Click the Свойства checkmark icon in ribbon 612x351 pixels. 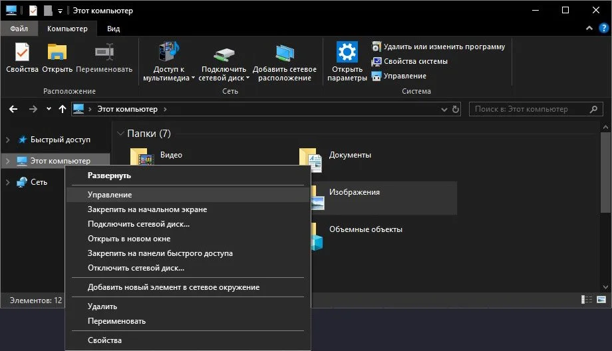pos(22,53)
